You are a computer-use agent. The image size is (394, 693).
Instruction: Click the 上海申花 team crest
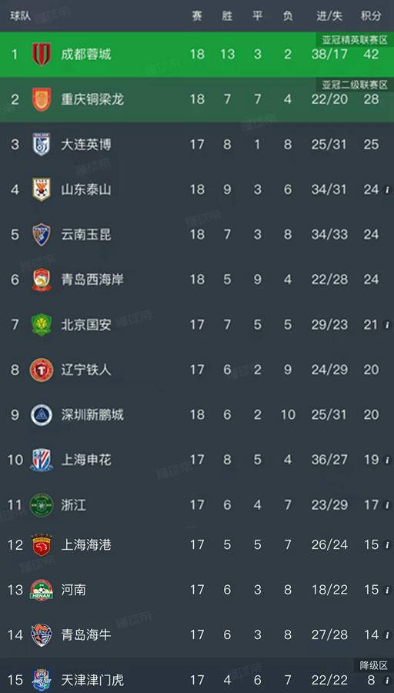(42, 460)
